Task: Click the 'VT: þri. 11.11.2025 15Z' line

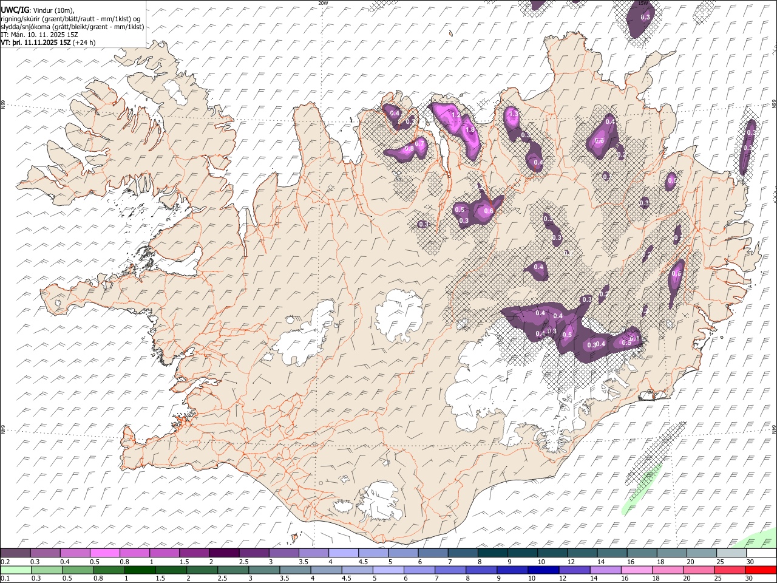Action: (36, 43)
